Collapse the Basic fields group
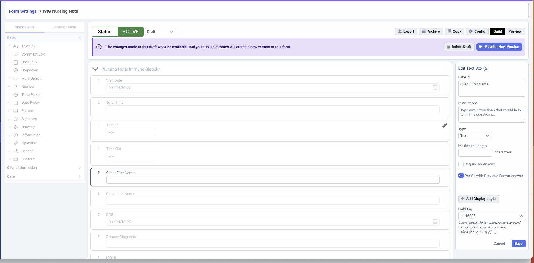 pos(79,37)
